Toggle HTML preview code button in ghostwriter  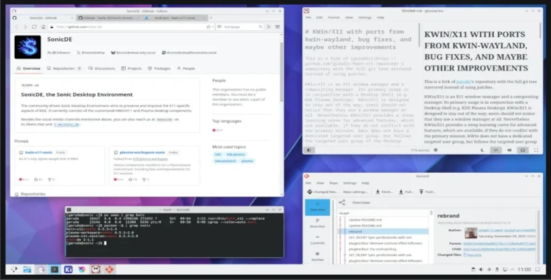click(496, 150)
